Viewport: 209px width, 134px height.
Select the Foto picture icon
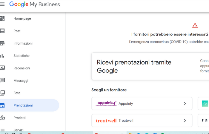pyautogui.click(x=2, y=93)
